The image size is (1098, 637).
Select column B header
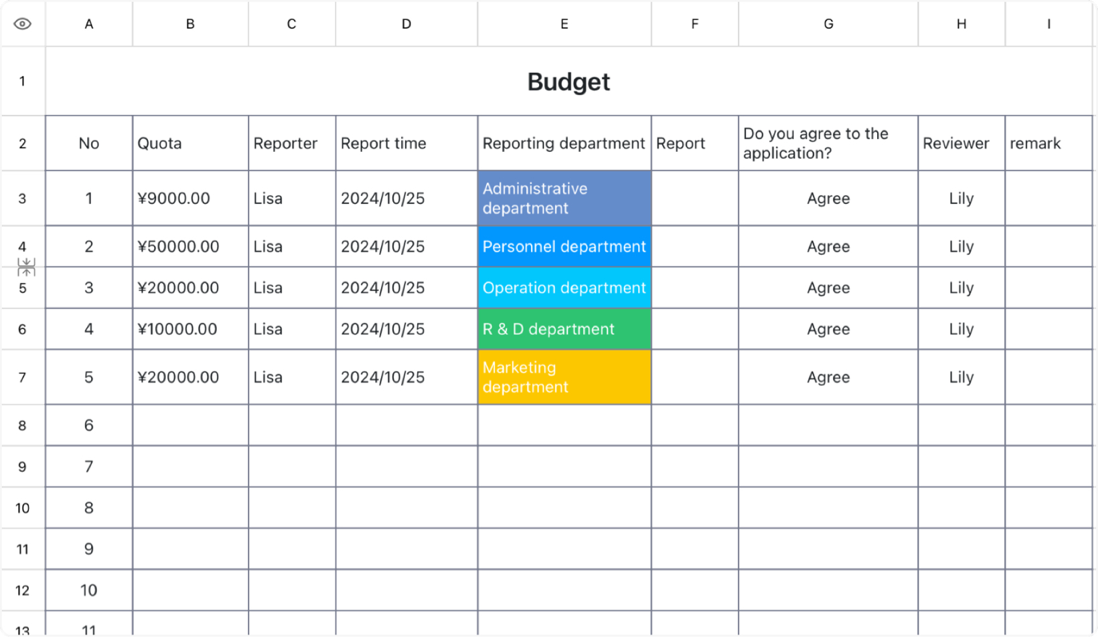(190, 24)
